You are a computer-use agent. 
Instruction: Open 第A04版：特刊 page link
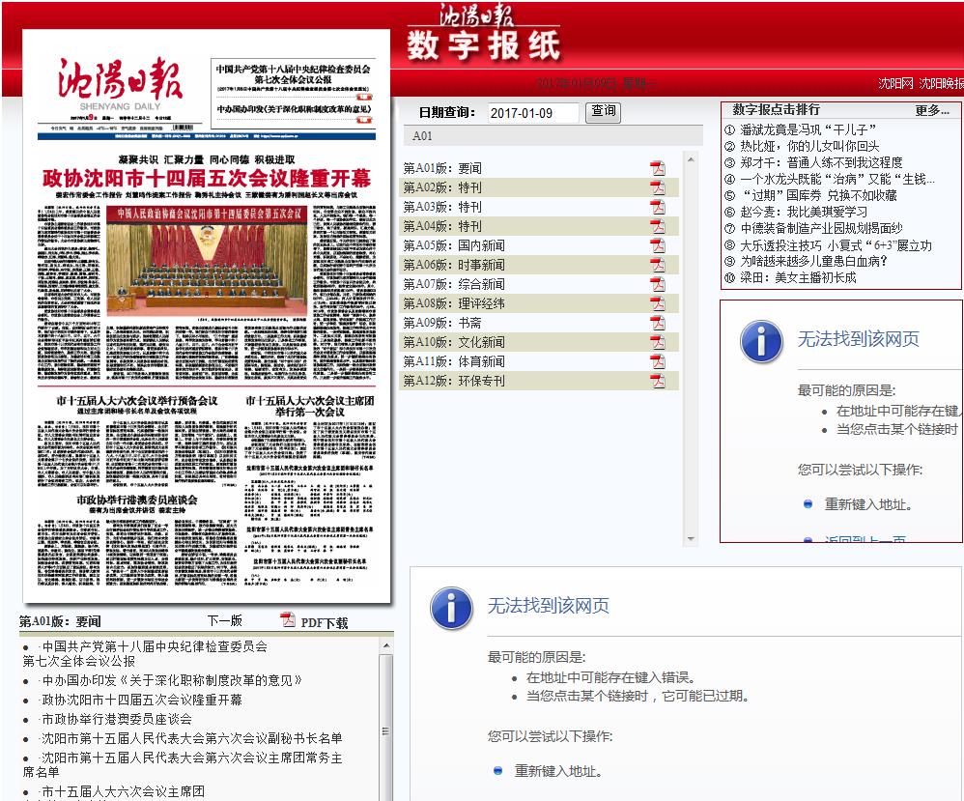[x=442, y=226]
